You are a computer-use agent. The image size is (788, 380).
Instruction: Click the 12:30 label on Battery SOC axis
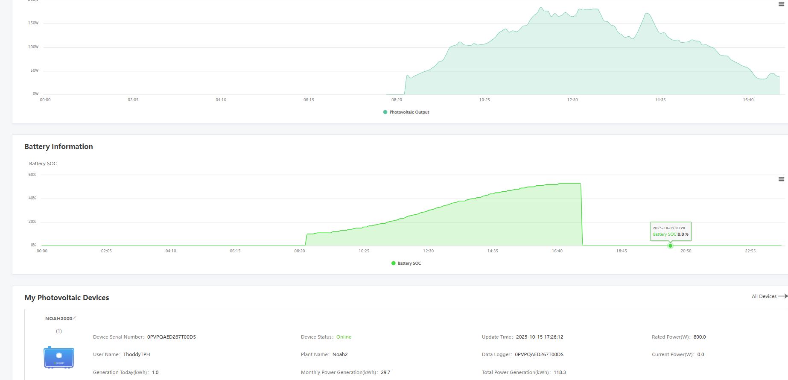[x=428, y=251]
